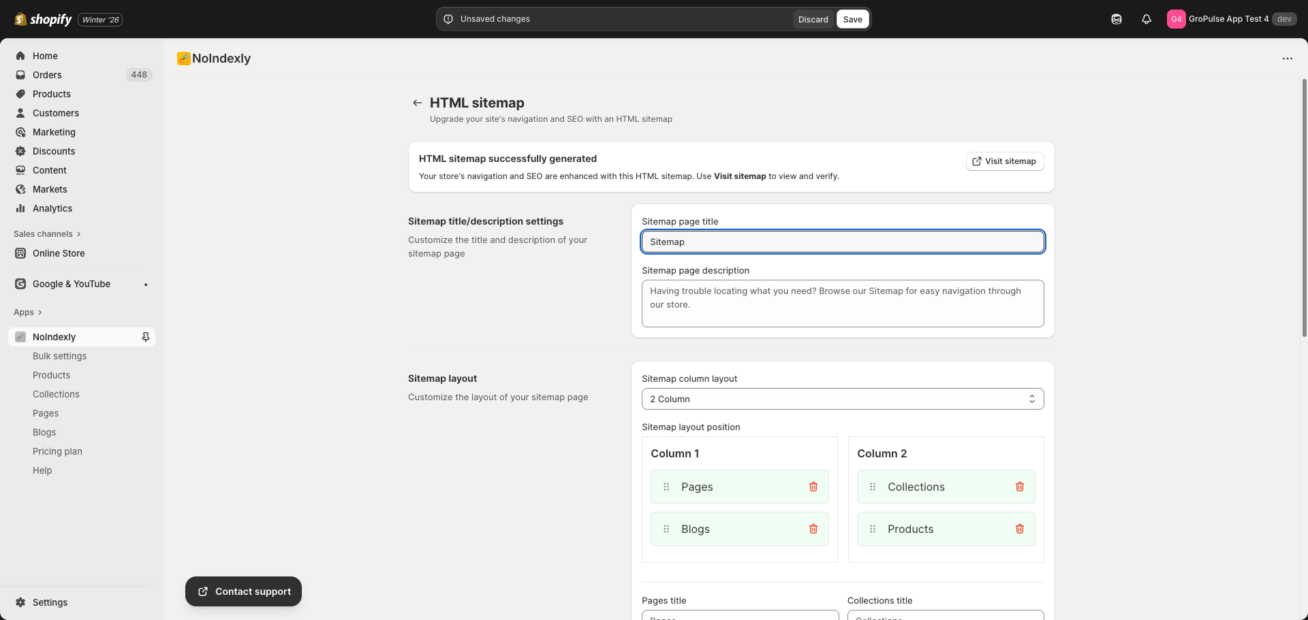Click the drag handle on the Pages item
The image size is (1308, 620).
point(666,487)
